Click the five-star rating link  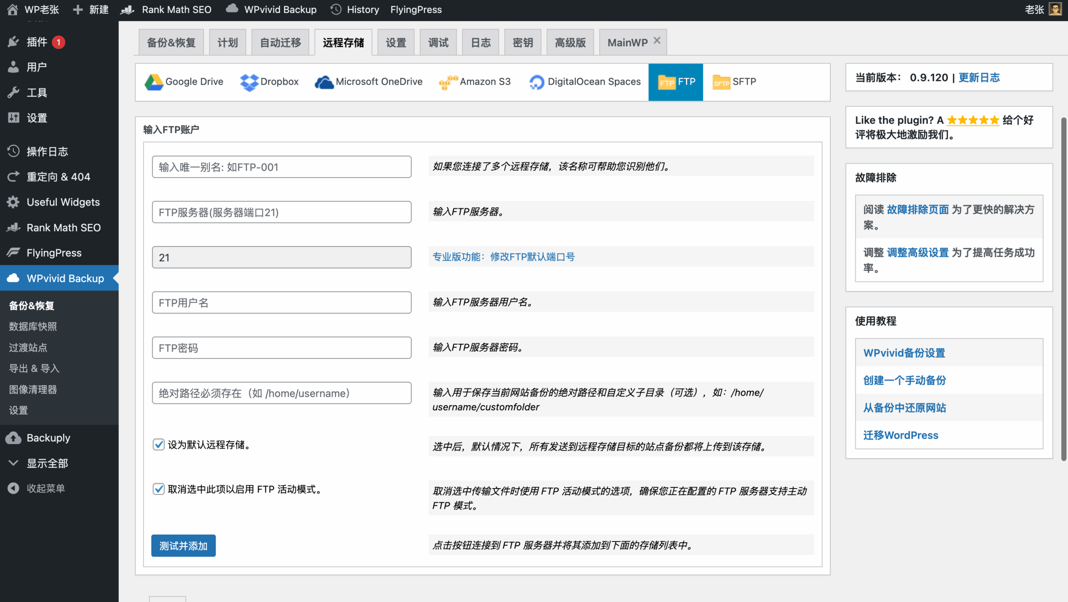tap(972, 120)
